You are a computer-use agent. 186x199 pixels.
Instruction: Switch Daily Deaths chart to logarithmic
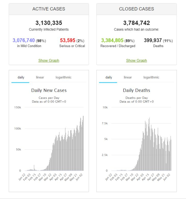(151, 78)
